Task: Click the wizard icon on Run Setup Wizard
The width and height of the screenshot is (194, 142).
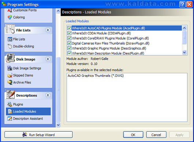Action: tap(25, 135)
